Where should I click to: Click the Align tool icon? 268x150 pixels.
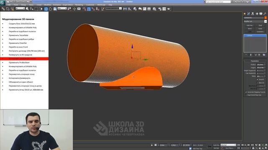(x=129, y=9)
